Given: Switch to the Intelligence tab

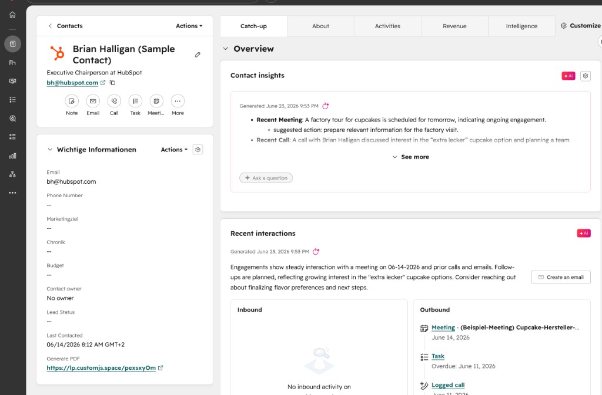Looking at the screenshot, I should (x=521, y=26).
